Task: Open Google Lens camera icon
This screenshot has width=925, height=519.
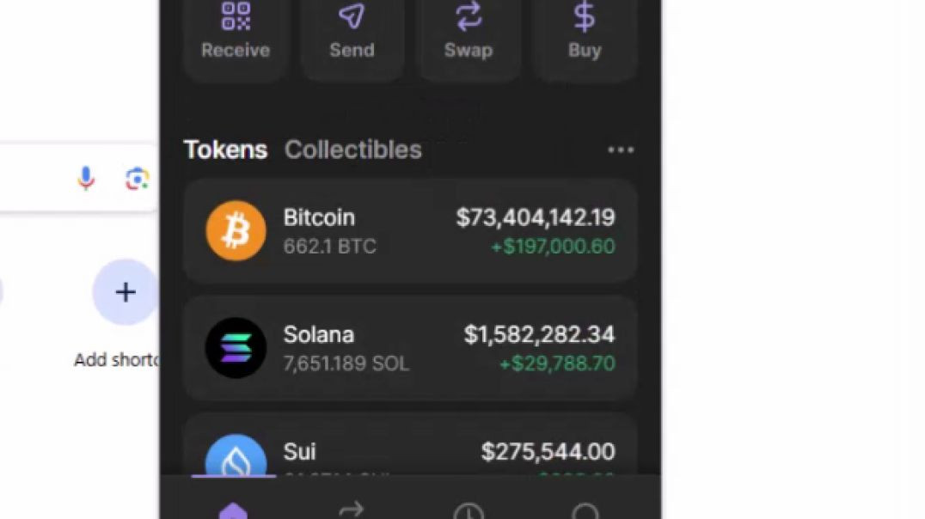Action: [x=137, y=178]
